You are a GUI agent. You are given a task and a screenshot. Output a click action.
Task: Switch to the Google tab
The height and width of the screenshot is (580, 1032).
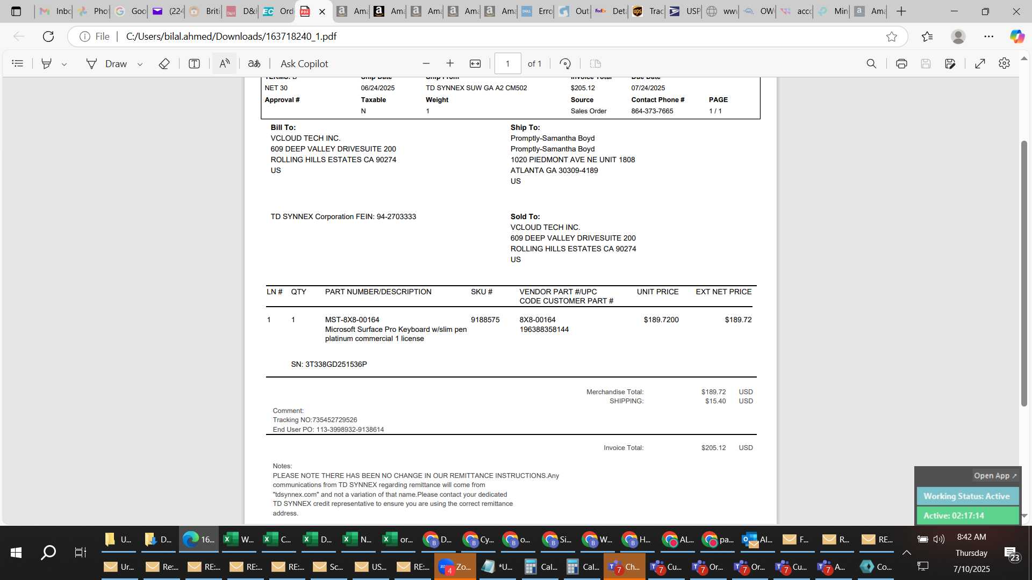[x=131, y=11]
